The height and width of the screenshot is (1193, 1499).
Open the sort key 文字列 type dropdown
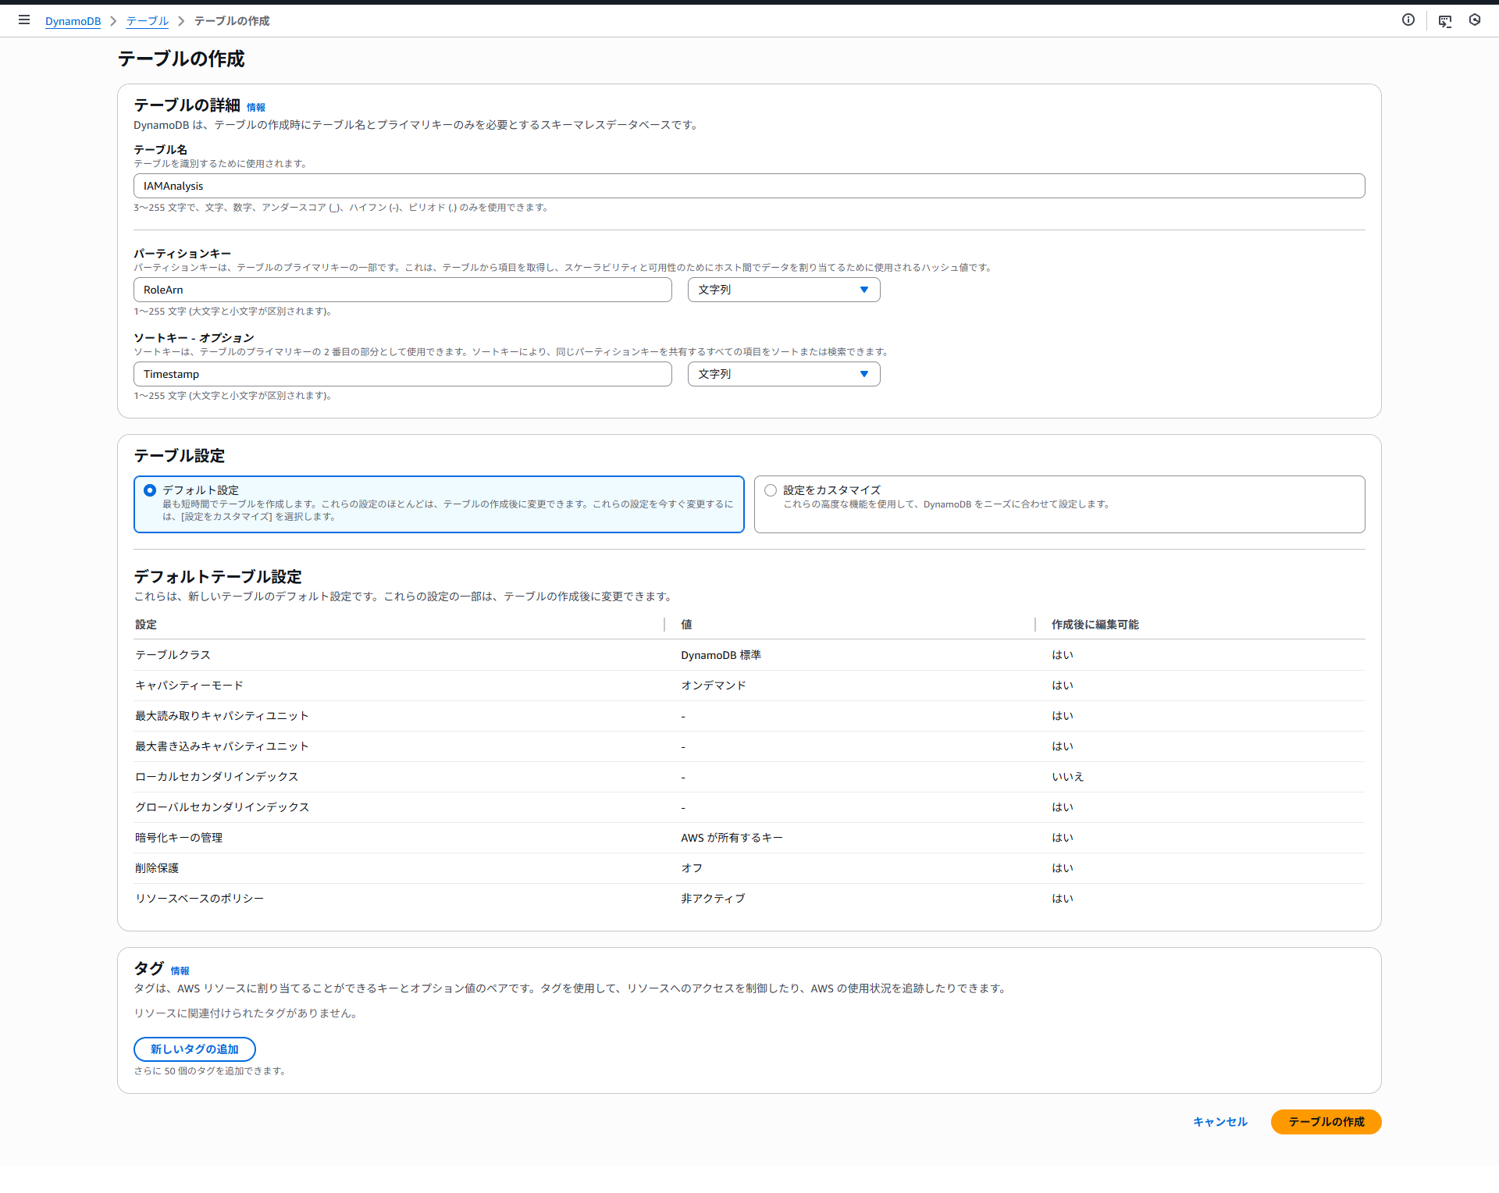click(x=783, y=373)
